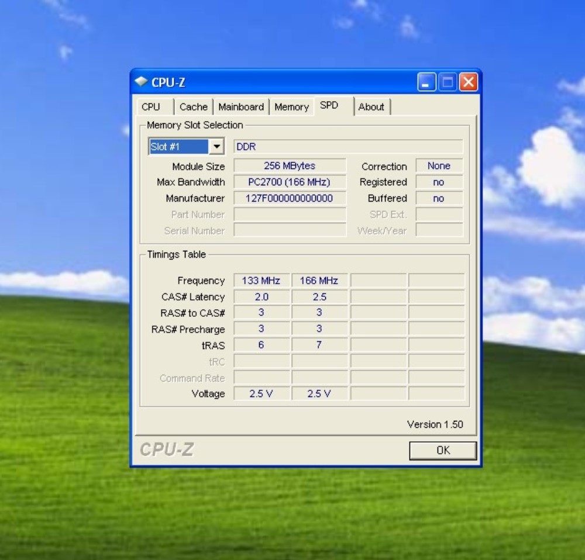585x560 pixels.
Task: Click the first 2.5 V voltage cell
Action: (261, 394)
